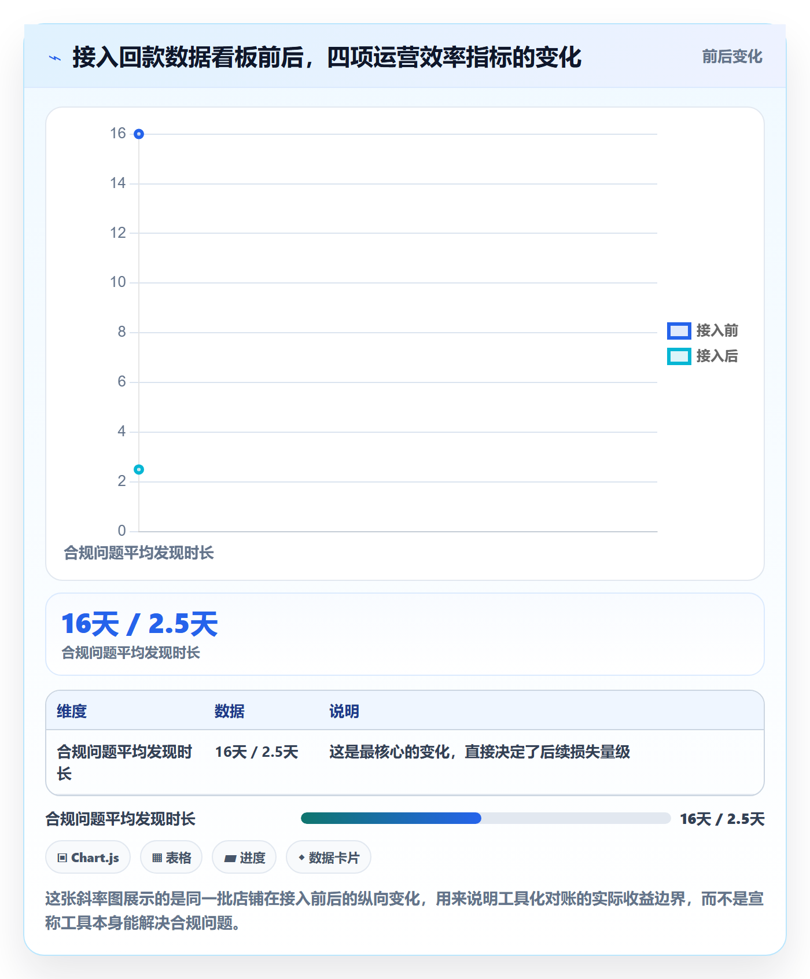Viewport: 810px width, 979px height.
Task: Click the 16天 / 2.5天 cell in the table
Action: coord(257,752)
